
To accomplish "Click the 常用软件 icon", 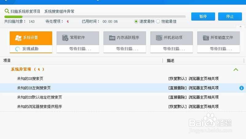I will [65, 38].
